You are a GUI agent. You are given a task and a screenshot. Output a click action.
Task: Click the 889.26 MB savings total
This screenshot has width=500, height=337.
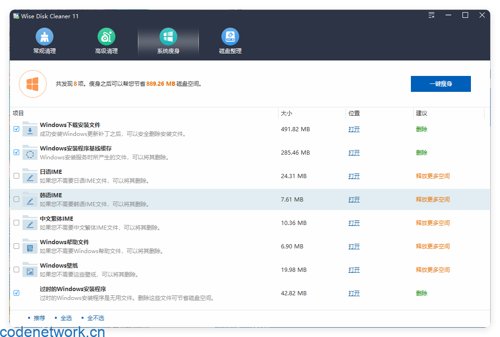coord(161,84)
